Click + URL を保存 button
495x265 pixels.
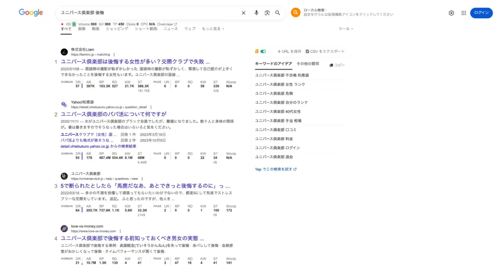289,51
